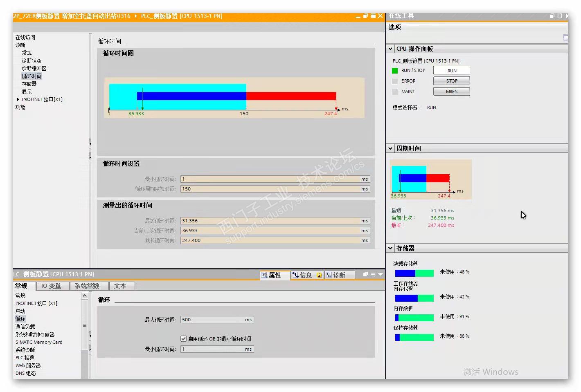Select 通信负载 in the properties tree
The width and height of the screenshot is (581, 392).
[x=25, y=327]
